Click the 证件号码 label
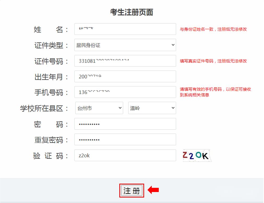Viewport: 264px width, 203px height. 51,61
